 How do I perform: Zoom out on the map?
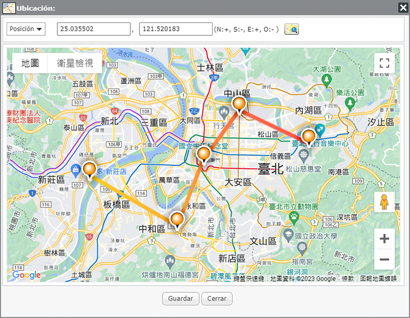384,259
